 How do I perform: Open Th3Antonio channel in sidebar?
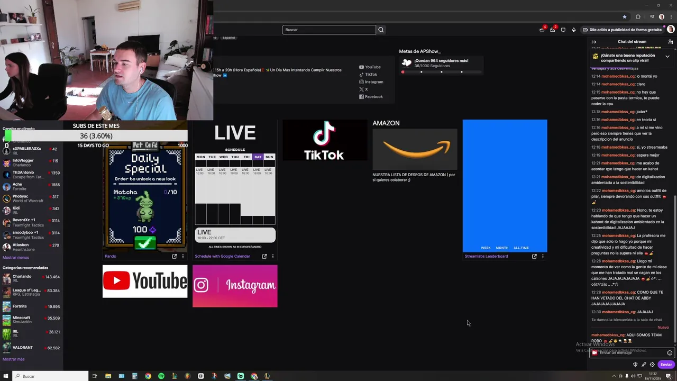coord(31,175)
